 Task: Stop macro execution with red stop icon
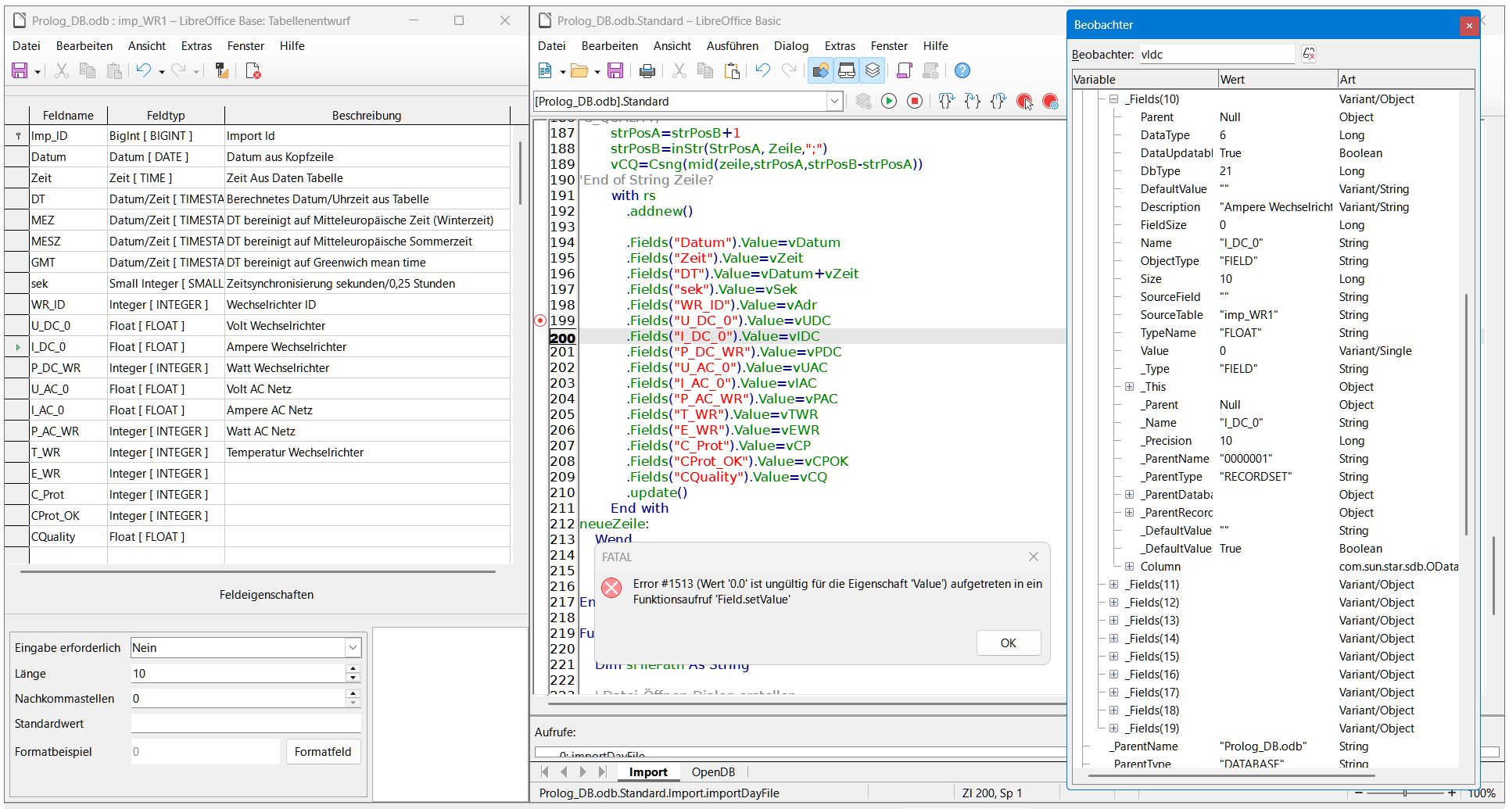coord(915,101)
